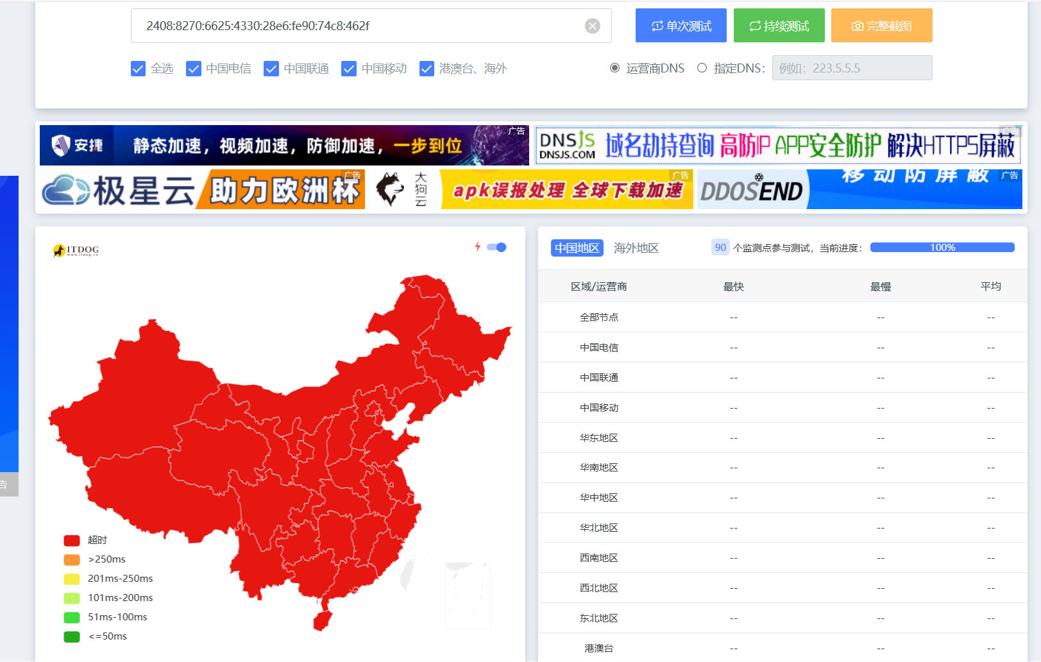Switch to the 海外地区 tab
Viewport: 1041px width, 662px height.
636,248
